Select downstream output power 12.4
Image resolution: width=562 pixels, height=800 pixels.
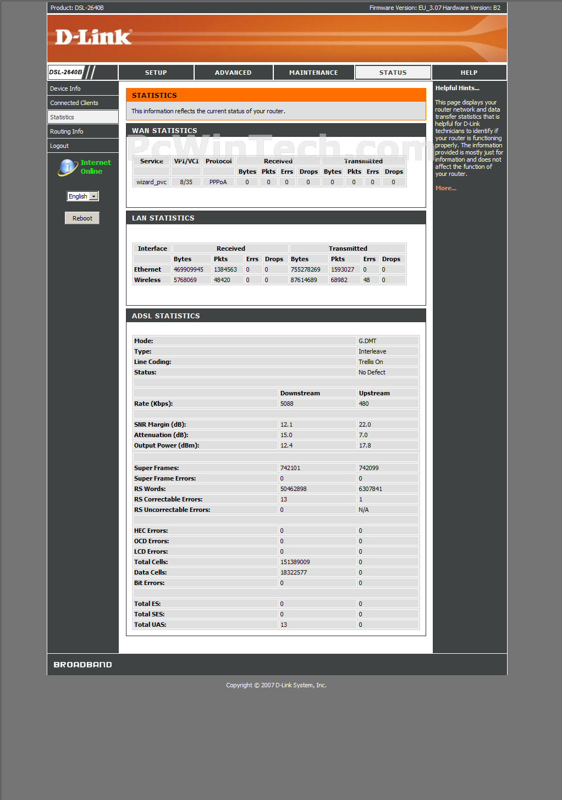click(286, 445)
